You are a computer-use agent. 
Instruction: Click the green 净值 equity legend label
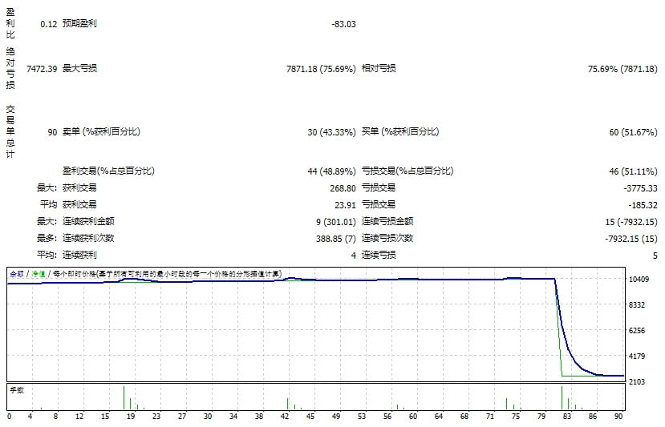click(x=36, y=274)
